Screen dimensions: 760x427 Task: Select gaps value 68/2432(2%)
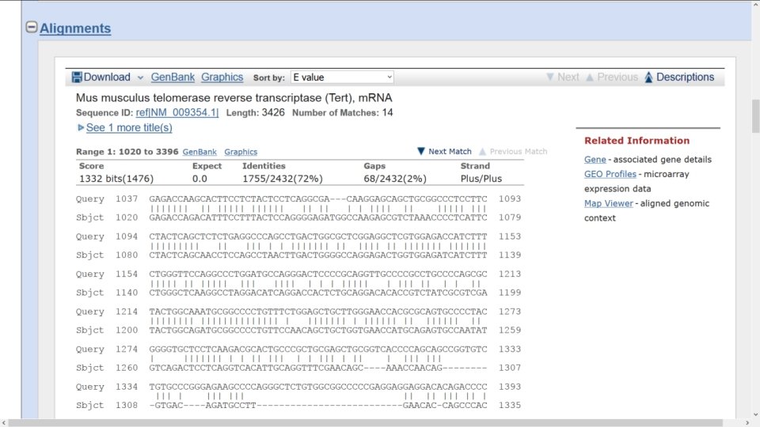click(395, 179)
